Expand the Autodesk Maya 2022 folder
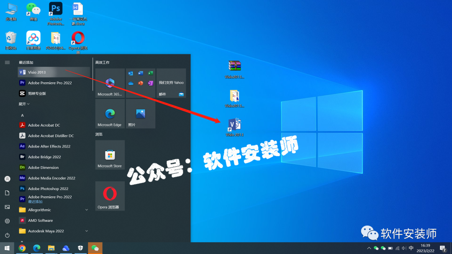This screenshot has width=452, height=254. pos(54,231)
